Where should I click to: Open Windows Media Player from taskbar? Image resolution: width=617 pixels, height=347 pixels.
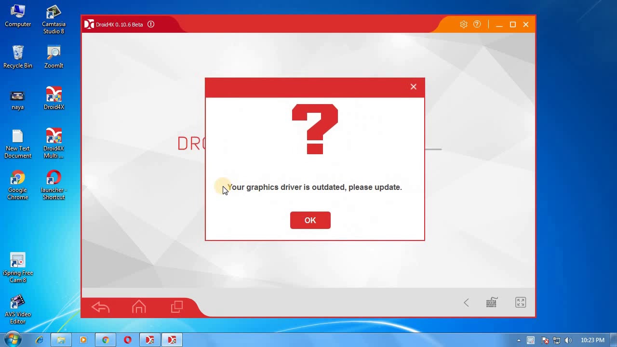coord(83,340)
